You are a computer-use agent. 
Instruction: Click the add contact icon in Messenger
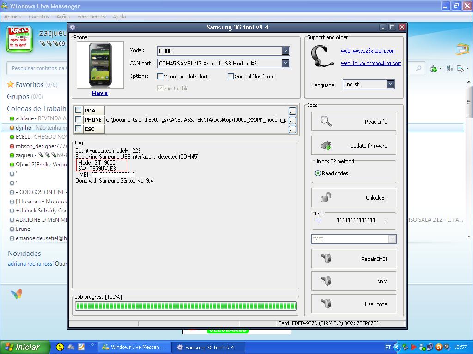pos(433,68)
